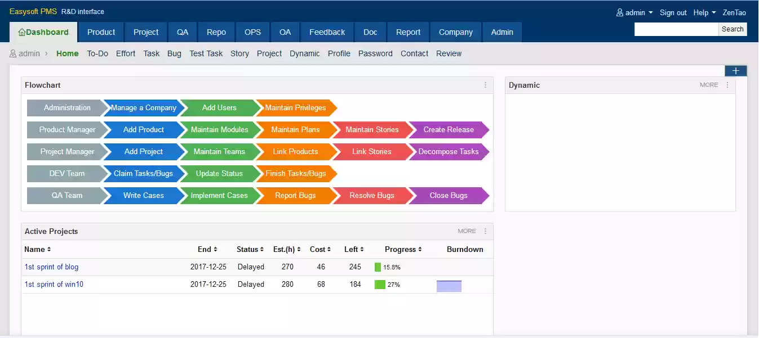The width and height of the screenshot is (759, 338).
Task: Open the admin account dropdown
Action: pyautogui.click(x=634, y=12)
